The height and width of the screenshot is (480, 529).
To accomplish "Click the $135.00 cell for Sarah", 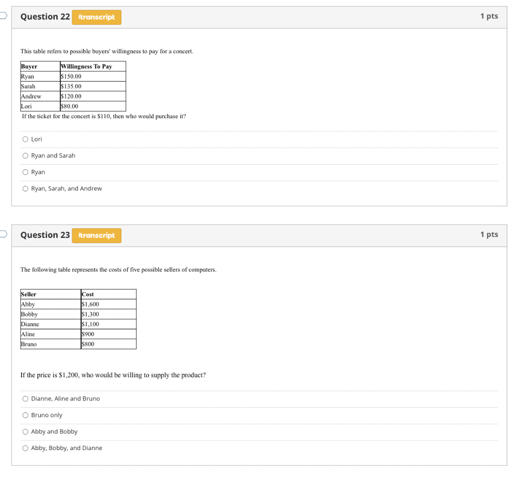I will 93,86.
